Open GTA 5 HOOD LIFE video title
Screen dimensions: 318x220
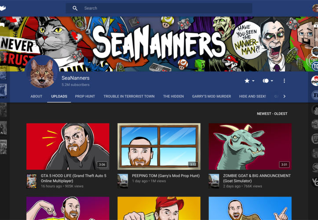coord(73,178)
